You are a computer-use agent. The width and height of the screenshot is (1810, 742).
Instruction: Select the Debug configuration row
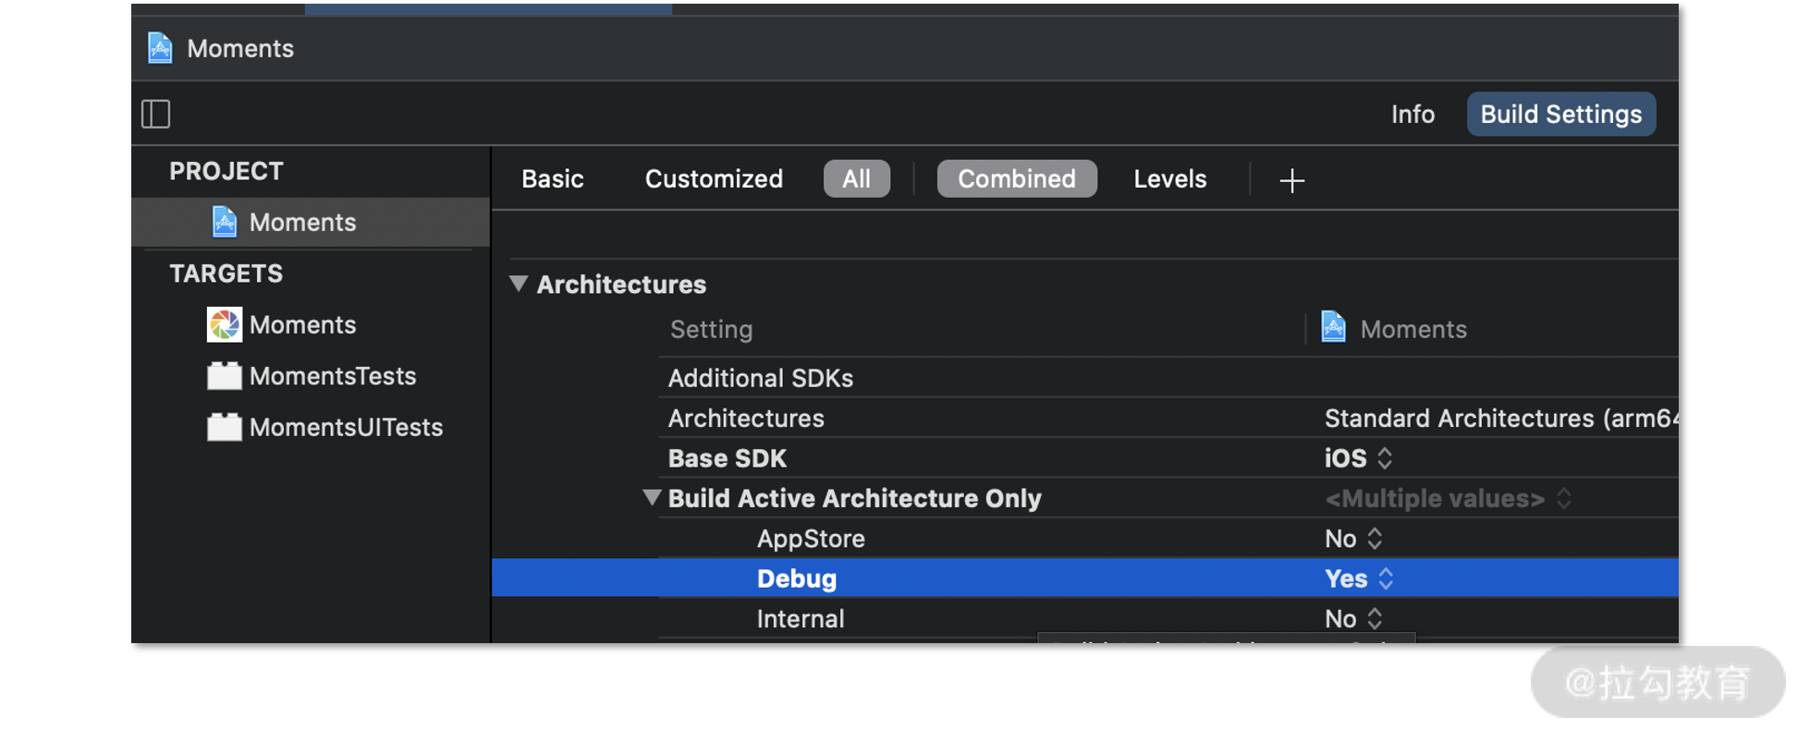(x=1084, y=578)
